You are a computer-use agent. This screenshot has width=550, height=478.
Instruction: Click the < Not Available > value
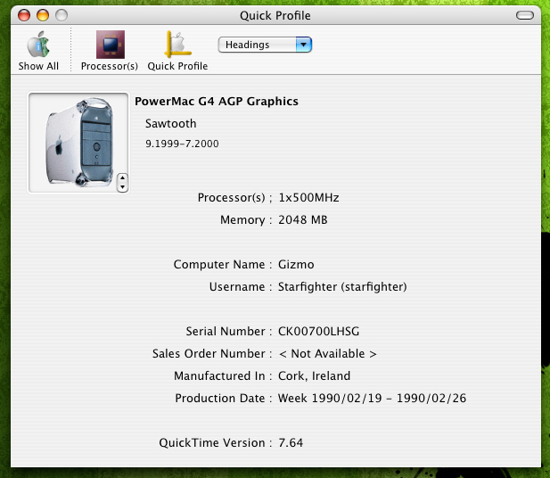[328, 354]
